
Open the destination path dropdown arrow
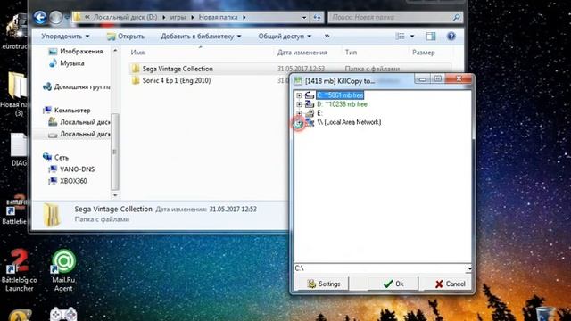tap(469, 268)
